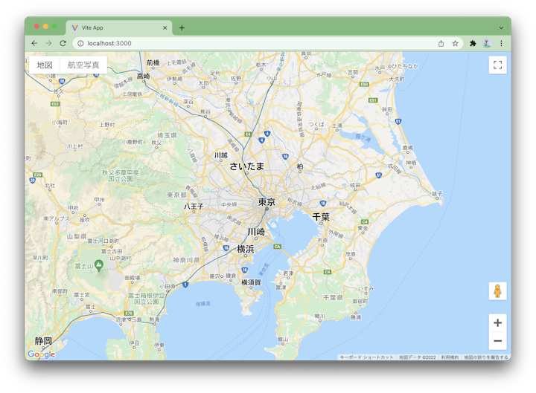The height and width of the screenshot is (393, 536).
Task: Zoom out with the minus button
Action: coord(497,341)
